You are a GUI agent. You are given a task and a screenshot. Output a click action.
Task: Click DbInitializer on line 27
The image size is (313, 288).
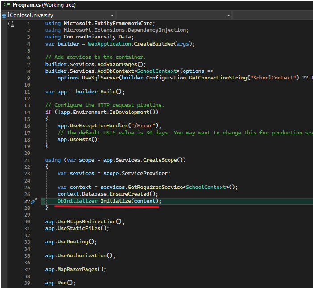78,201
